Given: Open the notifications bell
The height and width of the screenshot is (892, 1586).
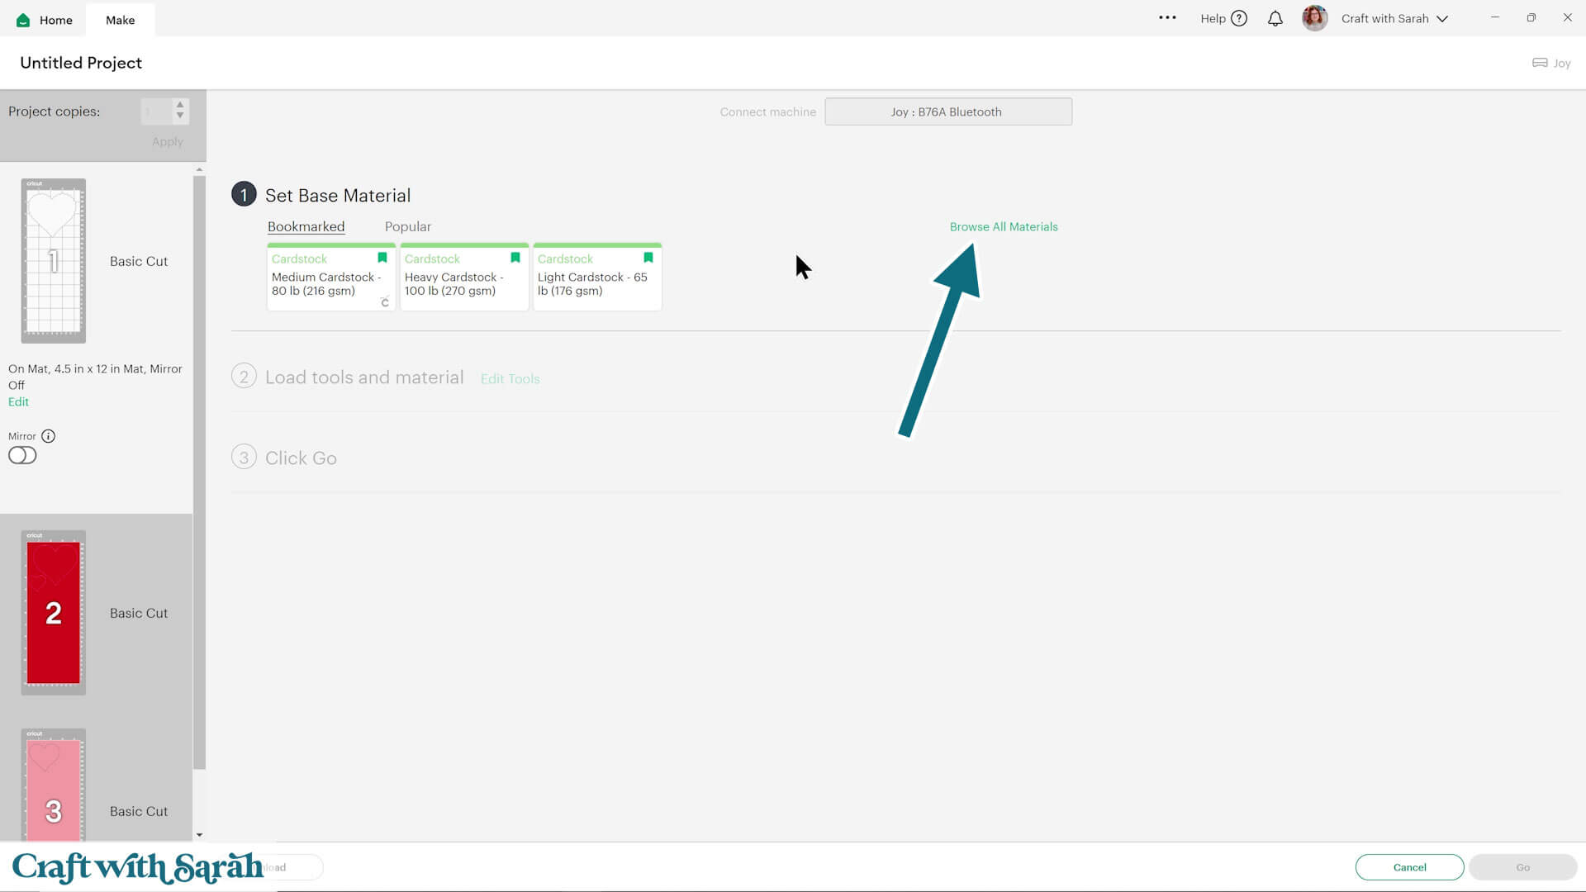Looking at the screenshot, I should pos(1275,18).
